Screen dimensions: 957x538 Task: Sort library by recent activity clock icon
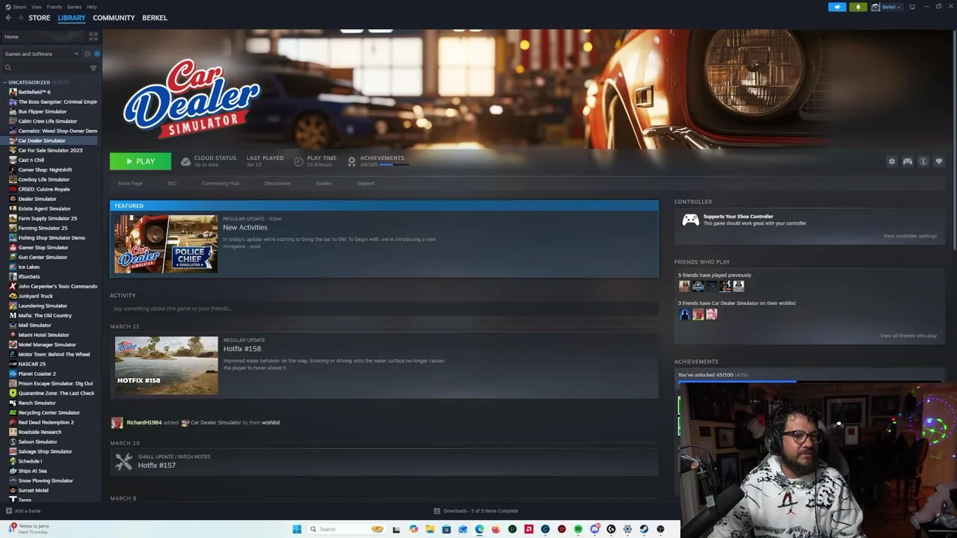point(87,54)
